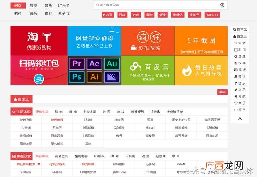Open the 扫码领红包 banner
This screenshot has width=257, height=177.
(39, 70)
